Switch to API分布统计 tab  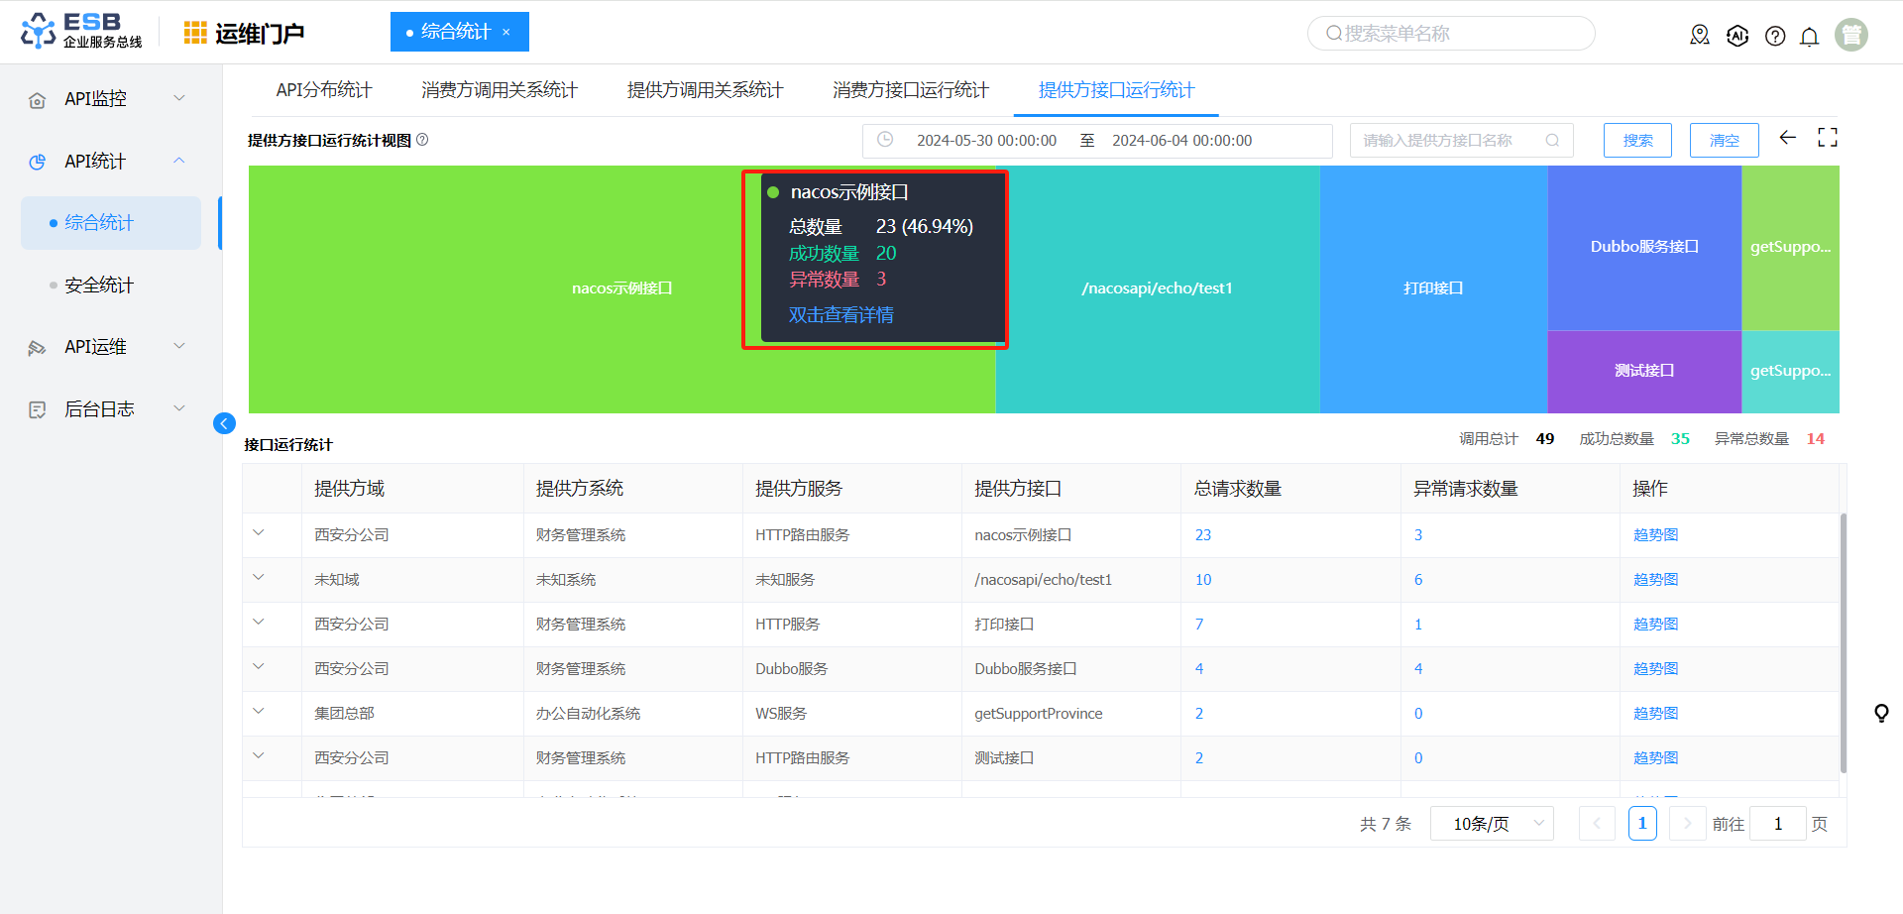click(323, 90)
